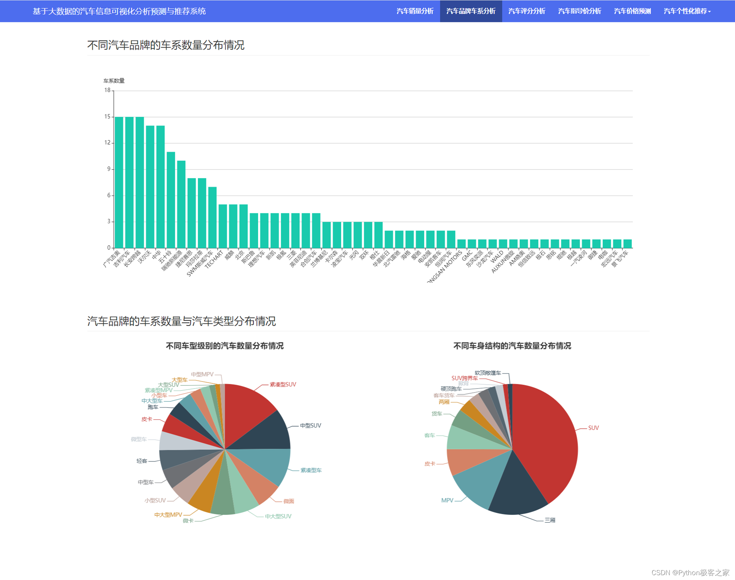Click the 微面 label on pie chart
The image size is (735, 580).
pyautogui.click(x=288, y=501)
